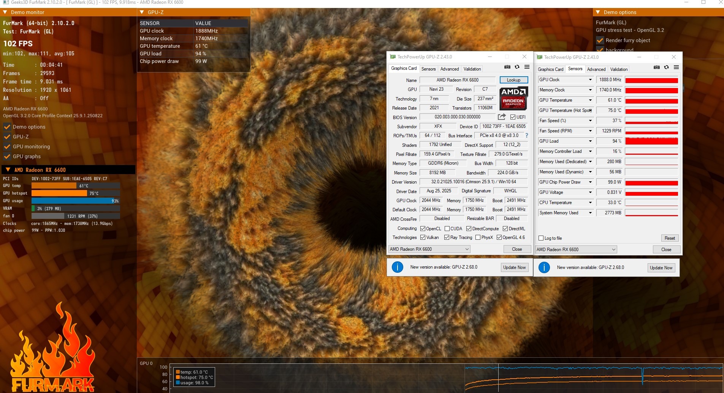
Task: Collapse the GPU-Z overlay panel header
Action: coord(142,12)
